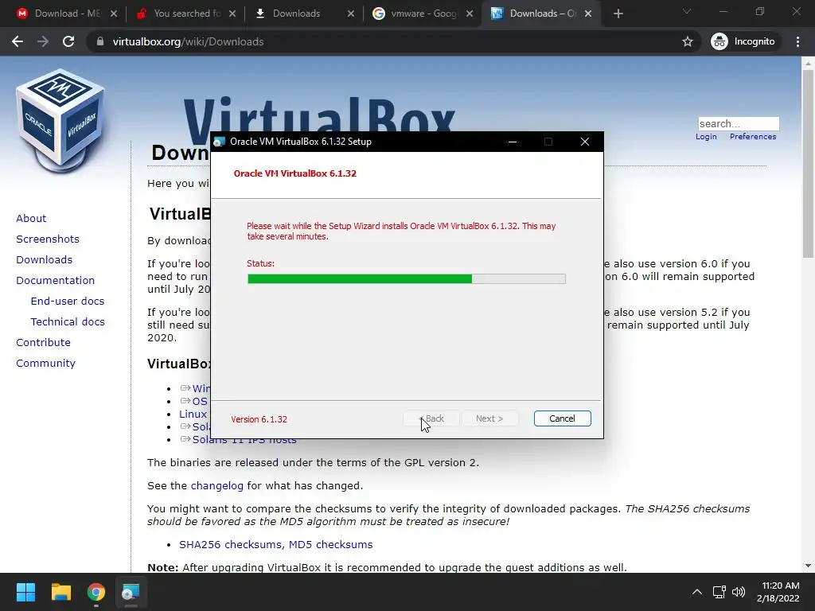Image resolution: width=815 pixels, height=611 pixels.
Task: Close the VirtualBox Setup dialog
Action: point(585,142)
